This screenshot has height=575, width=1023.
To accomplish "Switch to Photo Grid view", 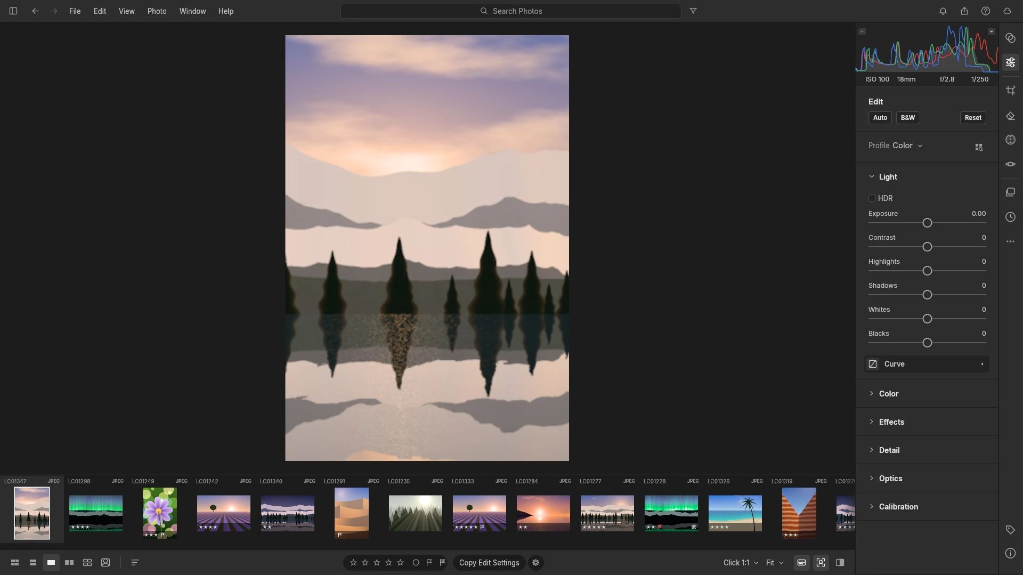I will coord(15,563).
